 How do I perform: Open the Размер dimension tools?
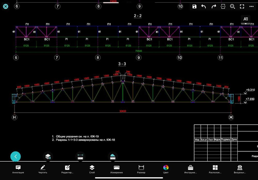pos(141,169)
